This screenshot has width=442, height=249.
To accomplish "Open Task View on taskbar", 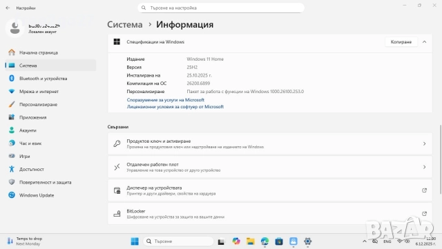I will 221,241.
